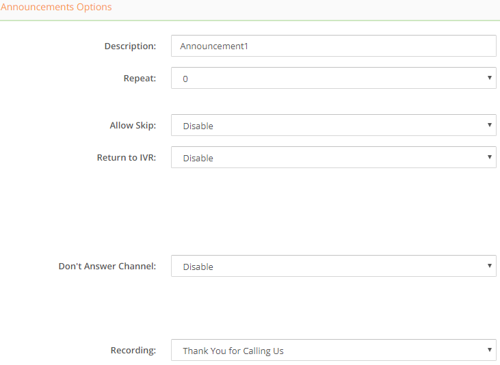Click the Repeat dropdown arrow
Screen dimensions: 500x365
(490, 78)
